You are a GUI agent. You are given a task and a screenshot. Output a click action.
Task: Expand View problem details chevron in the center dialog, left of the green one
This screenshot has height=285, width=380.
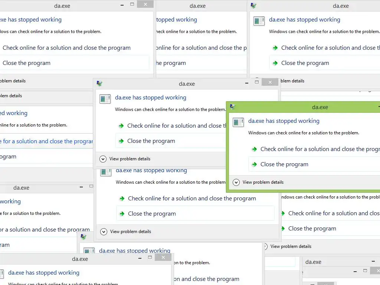tap(103, 159)
